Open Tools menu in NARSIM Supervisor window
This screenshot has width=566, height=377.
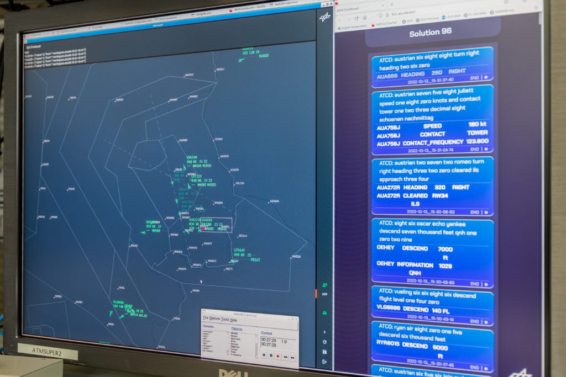(x=225, y=319)
